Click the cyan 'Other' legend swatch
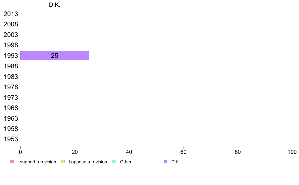The height and width of the screenshot is (185, 299). pyautogui.click(x=114, y=162)
